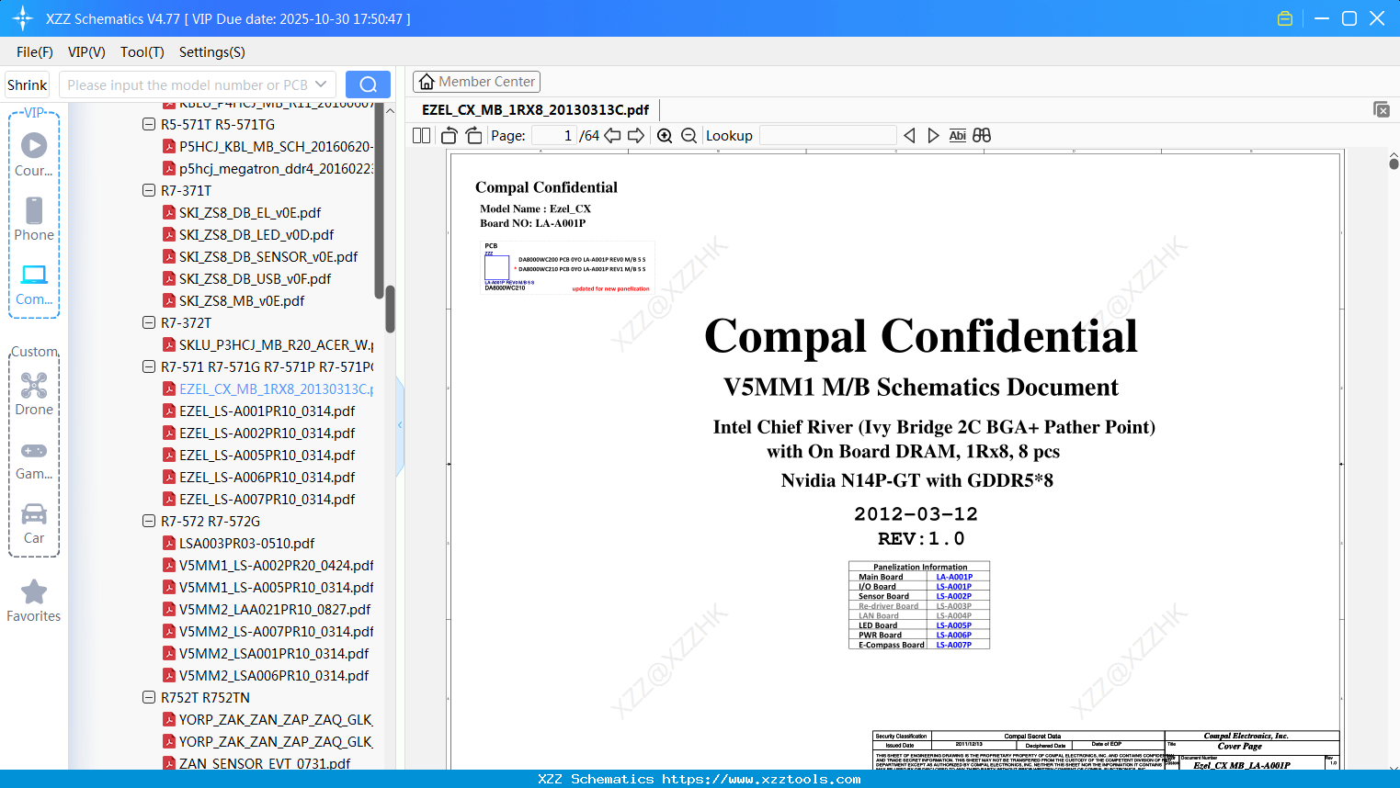The image size is (1400, 788).
Task: Collapse the R7-371T folder
Action: pyautogui.click(x=149, y=190)
